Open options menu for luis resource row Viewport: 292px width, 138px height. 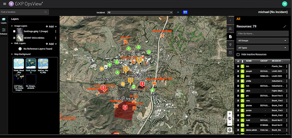287,66
